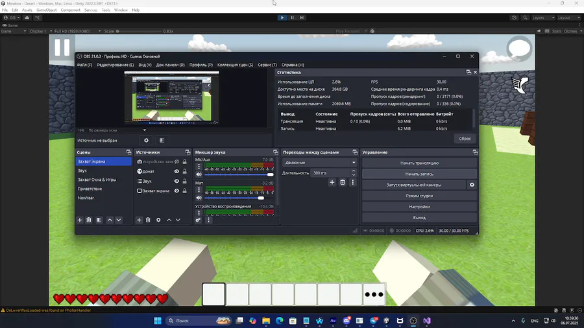Open Full HD resolution dropdown in Unity
The image size is (584, 328).
[77, 31]
